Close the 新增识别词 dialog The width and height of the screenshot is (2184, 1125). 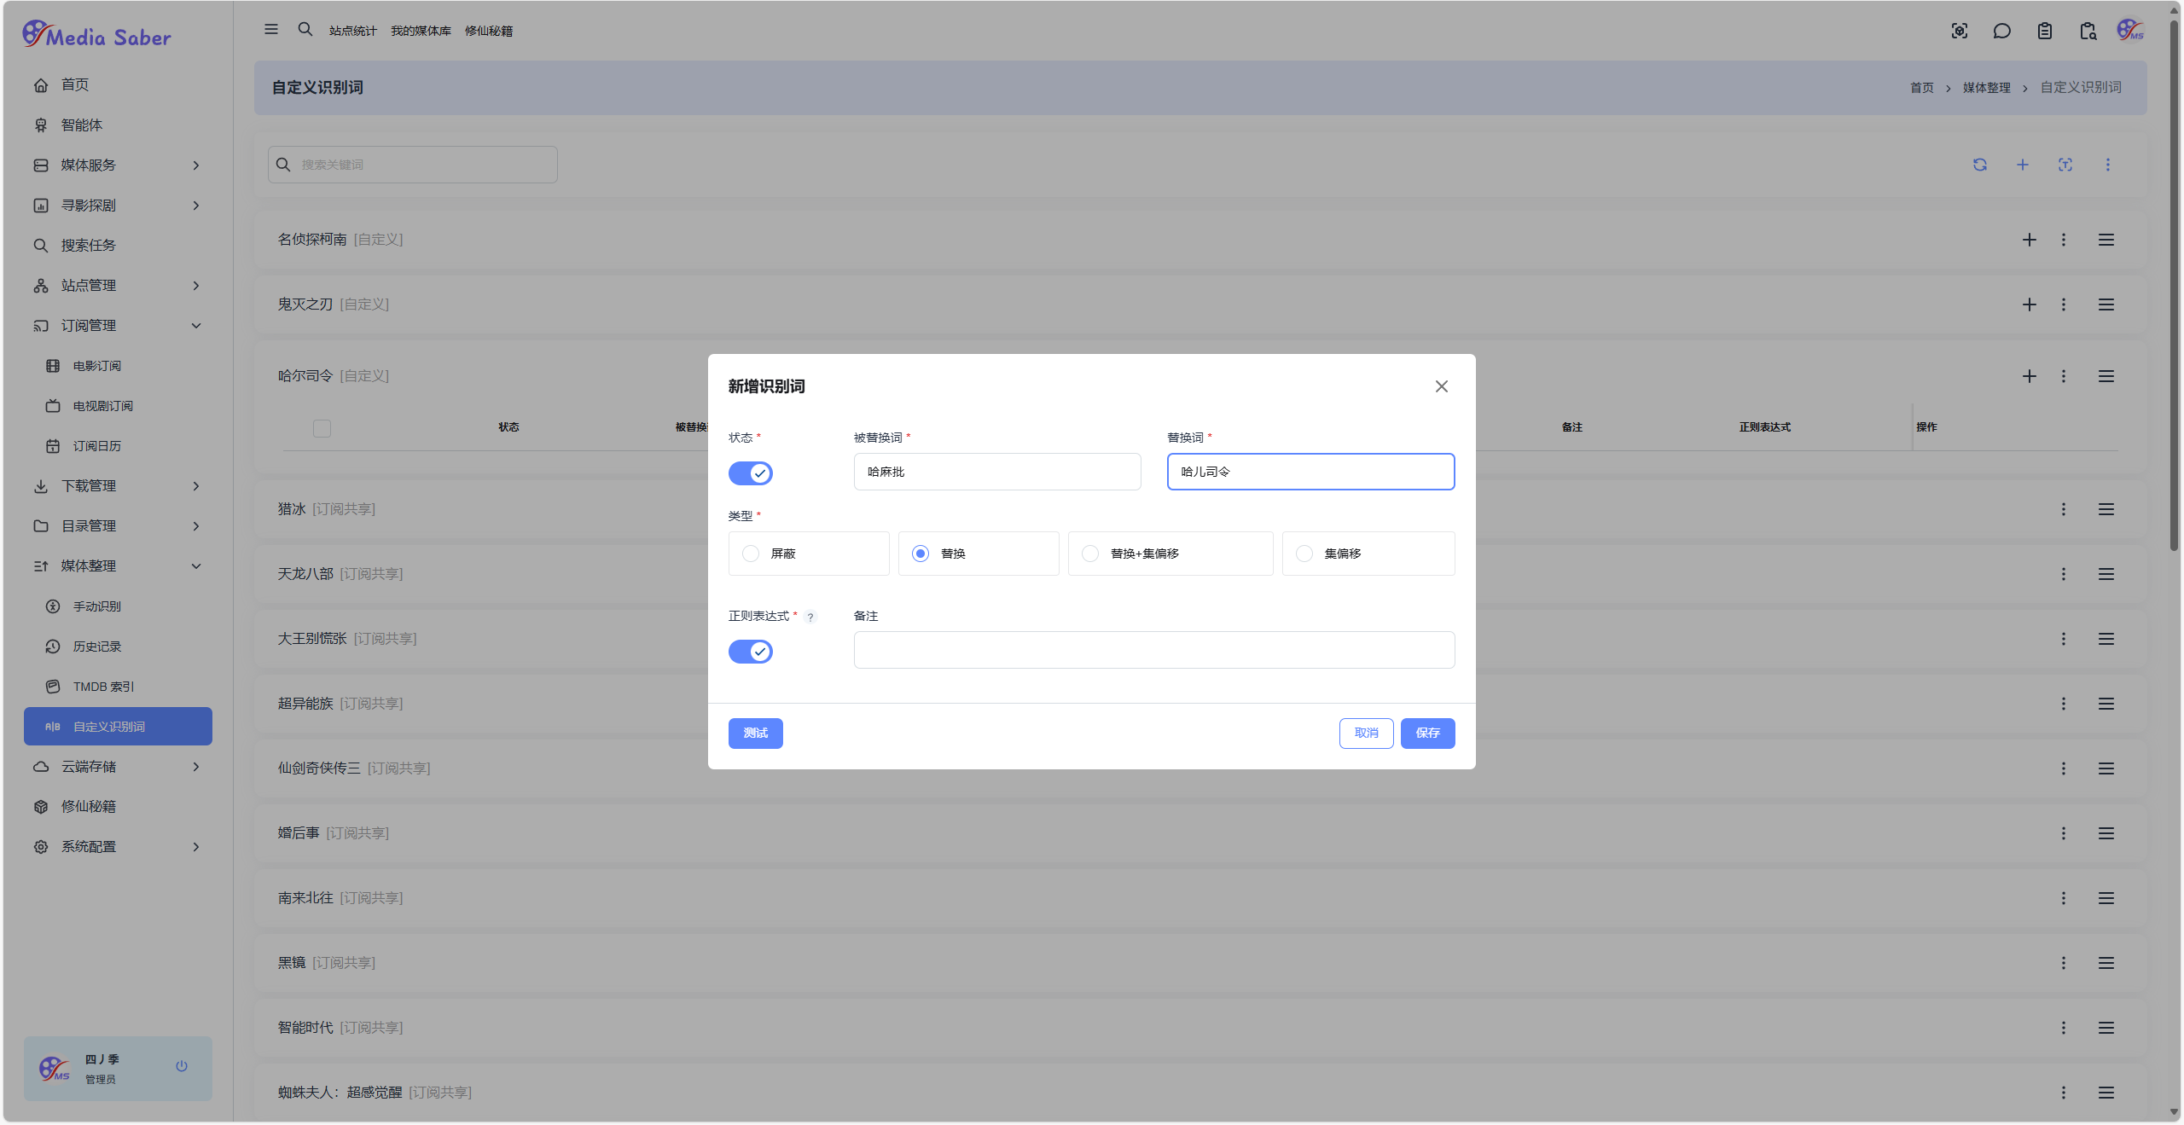click(x=1442, y=386)
